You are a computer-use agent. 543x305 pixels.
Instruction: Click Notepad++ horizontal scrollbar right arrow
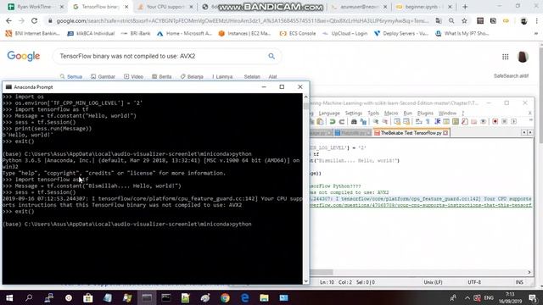[x=529, y=272]
